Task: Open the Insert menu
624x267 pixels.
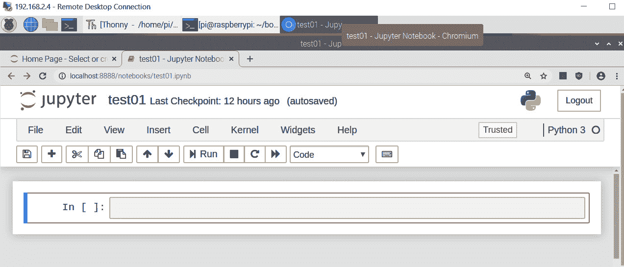Action: coord(158,130)
